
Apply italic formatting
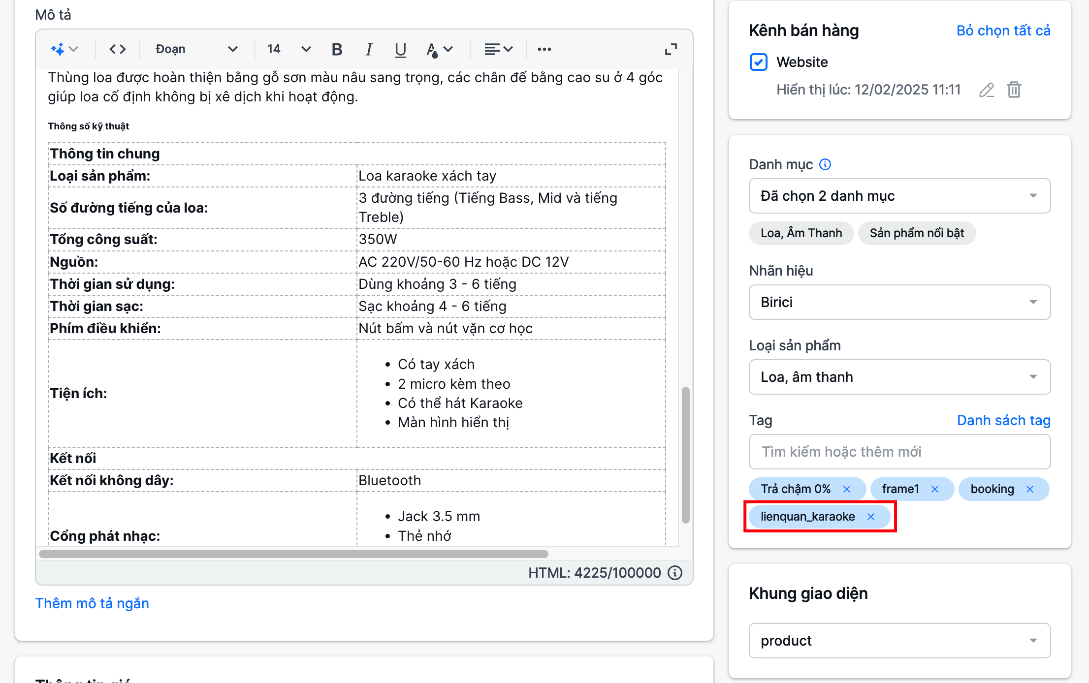point(369,49)
